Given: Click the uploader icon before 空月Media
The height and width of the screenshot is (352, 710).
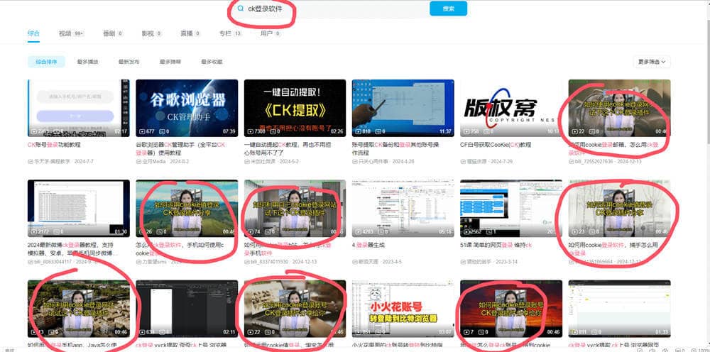Looking at the screenshot, I should [138, 162].
